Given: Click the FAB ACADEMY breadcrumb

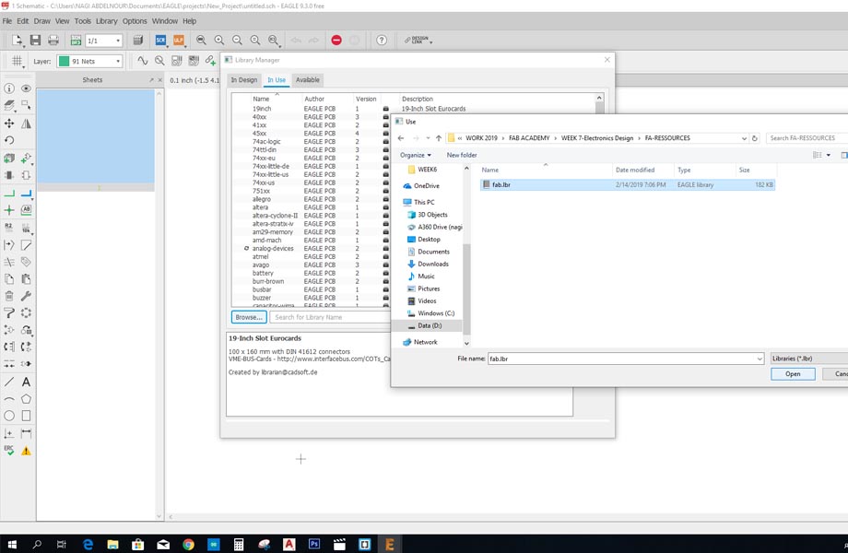Looking at the screenshot, I should (x=529, y=138).
